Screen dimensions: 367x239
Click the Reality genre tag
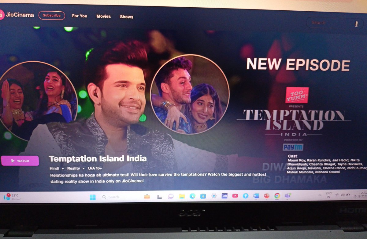pos(74,168)
